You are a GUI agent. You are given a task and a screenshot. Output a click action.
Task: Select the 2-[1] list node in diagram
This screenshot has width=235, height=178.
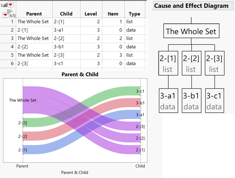click(x=168, y=63)
